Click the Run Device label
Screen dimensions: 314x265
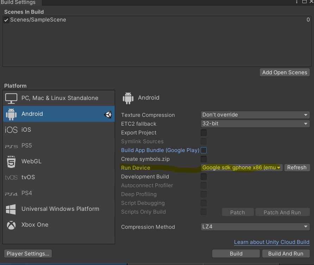coord(136,168)
